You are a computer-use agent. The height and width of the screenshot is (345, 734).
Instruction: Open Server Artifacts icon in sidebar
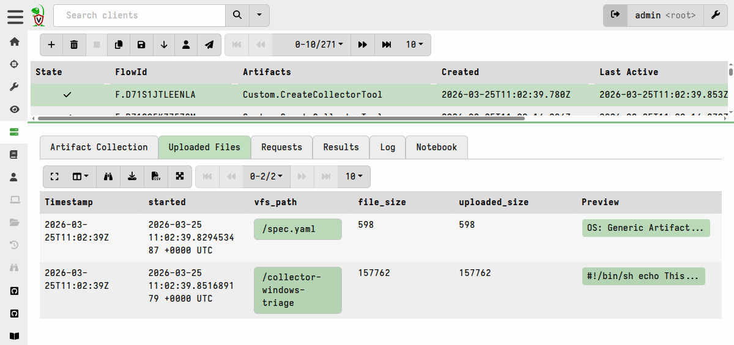pyautogui.click(x=14, y=132)
